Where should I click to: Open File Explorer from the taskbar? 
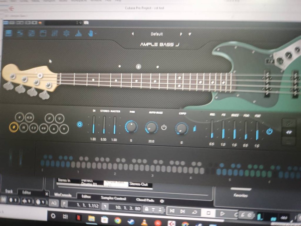pyautogui.click(x=91, y=219)
